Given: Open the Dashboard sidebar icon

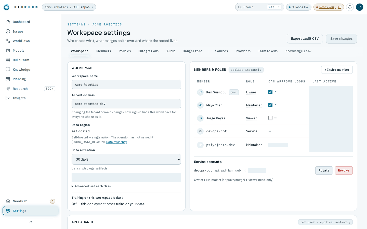Looking at the screenshot, I should [x=8, y=22].
